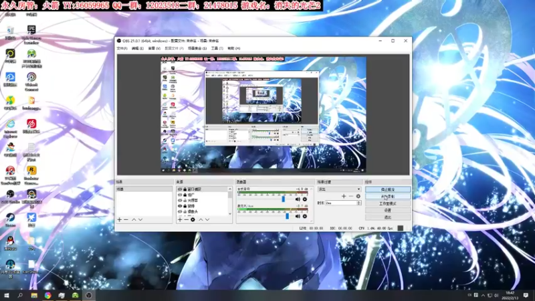Image resolution: width=535 pixels, height=301 pixels.
Task: Click the desktop audio volume slider handle
Action: tap(283, 199)
